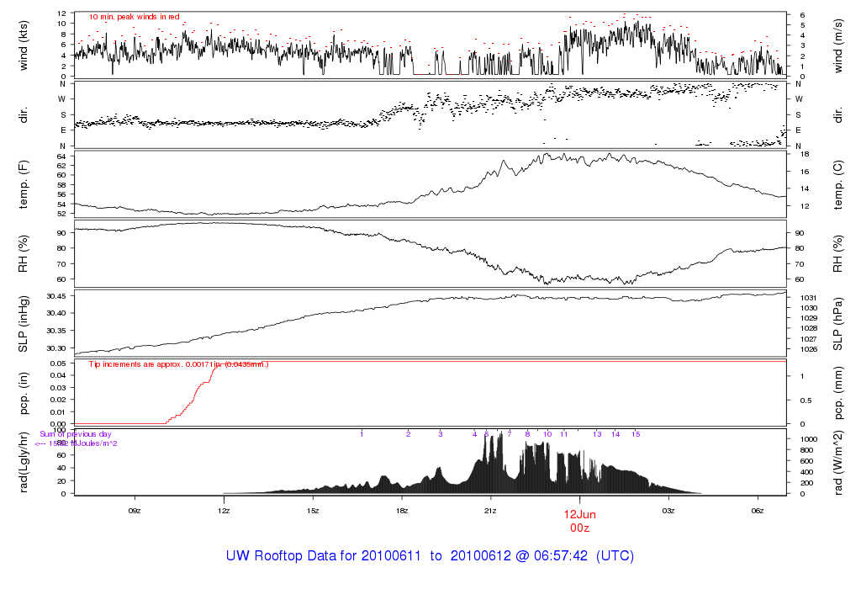
Task: Select the '0.03' precipitation tick value
Action: point(59,388)
